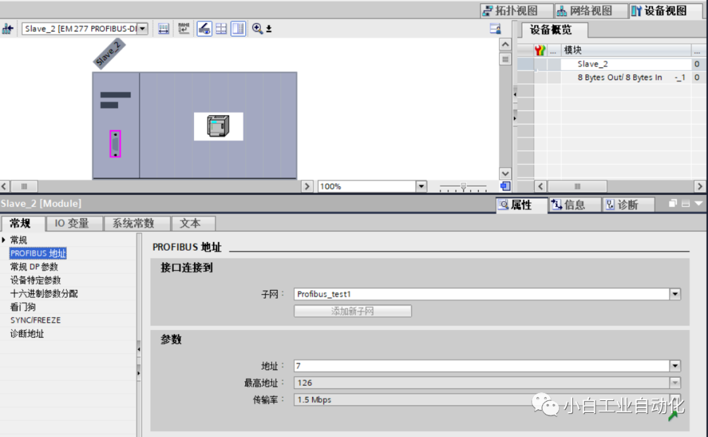Toggle the pen-and-eye view toolbar icon
Screen dimensions: 708x437
[204, 29]
